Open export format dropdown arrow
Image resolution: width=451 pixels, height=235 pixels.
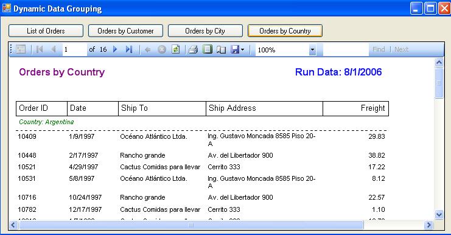(243, 50)
